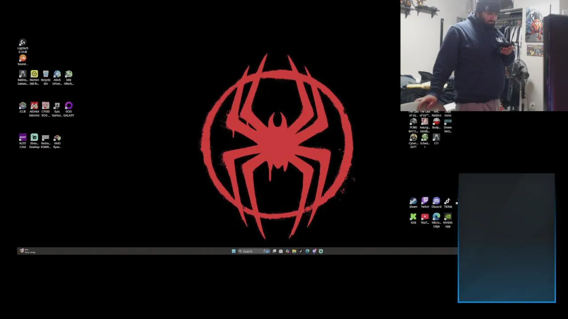Open the AMD Ryzen shortcut
Image resolution: width=568 pixels, height=319 pixels.
[x=57, y=141]
